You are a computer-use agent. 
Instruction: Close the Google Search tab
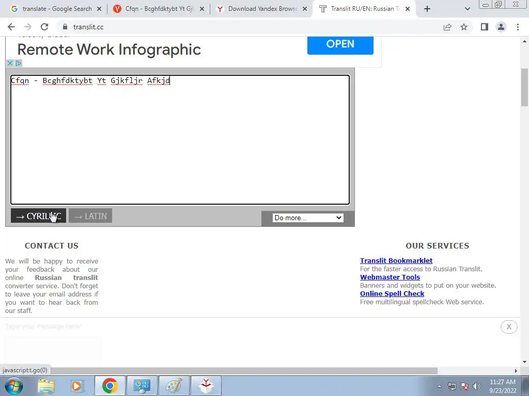pyautogui.click(x=99, y=9)
